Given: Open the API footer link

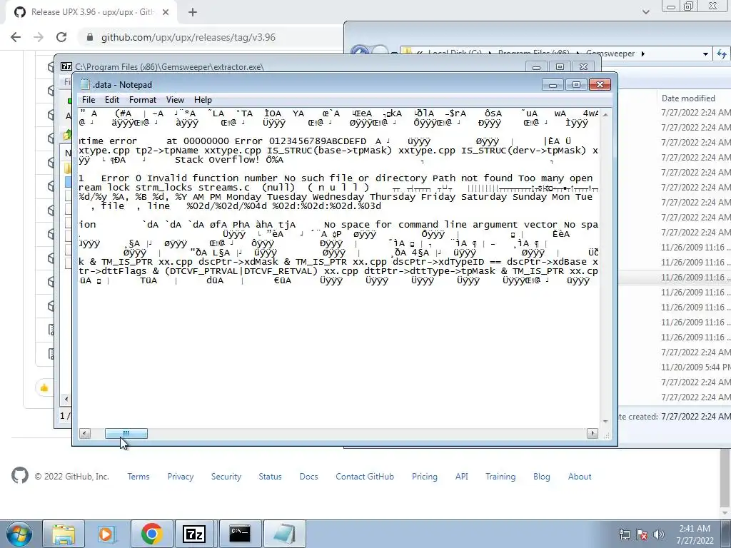Looking at the screenshot, I should point(462,477).
